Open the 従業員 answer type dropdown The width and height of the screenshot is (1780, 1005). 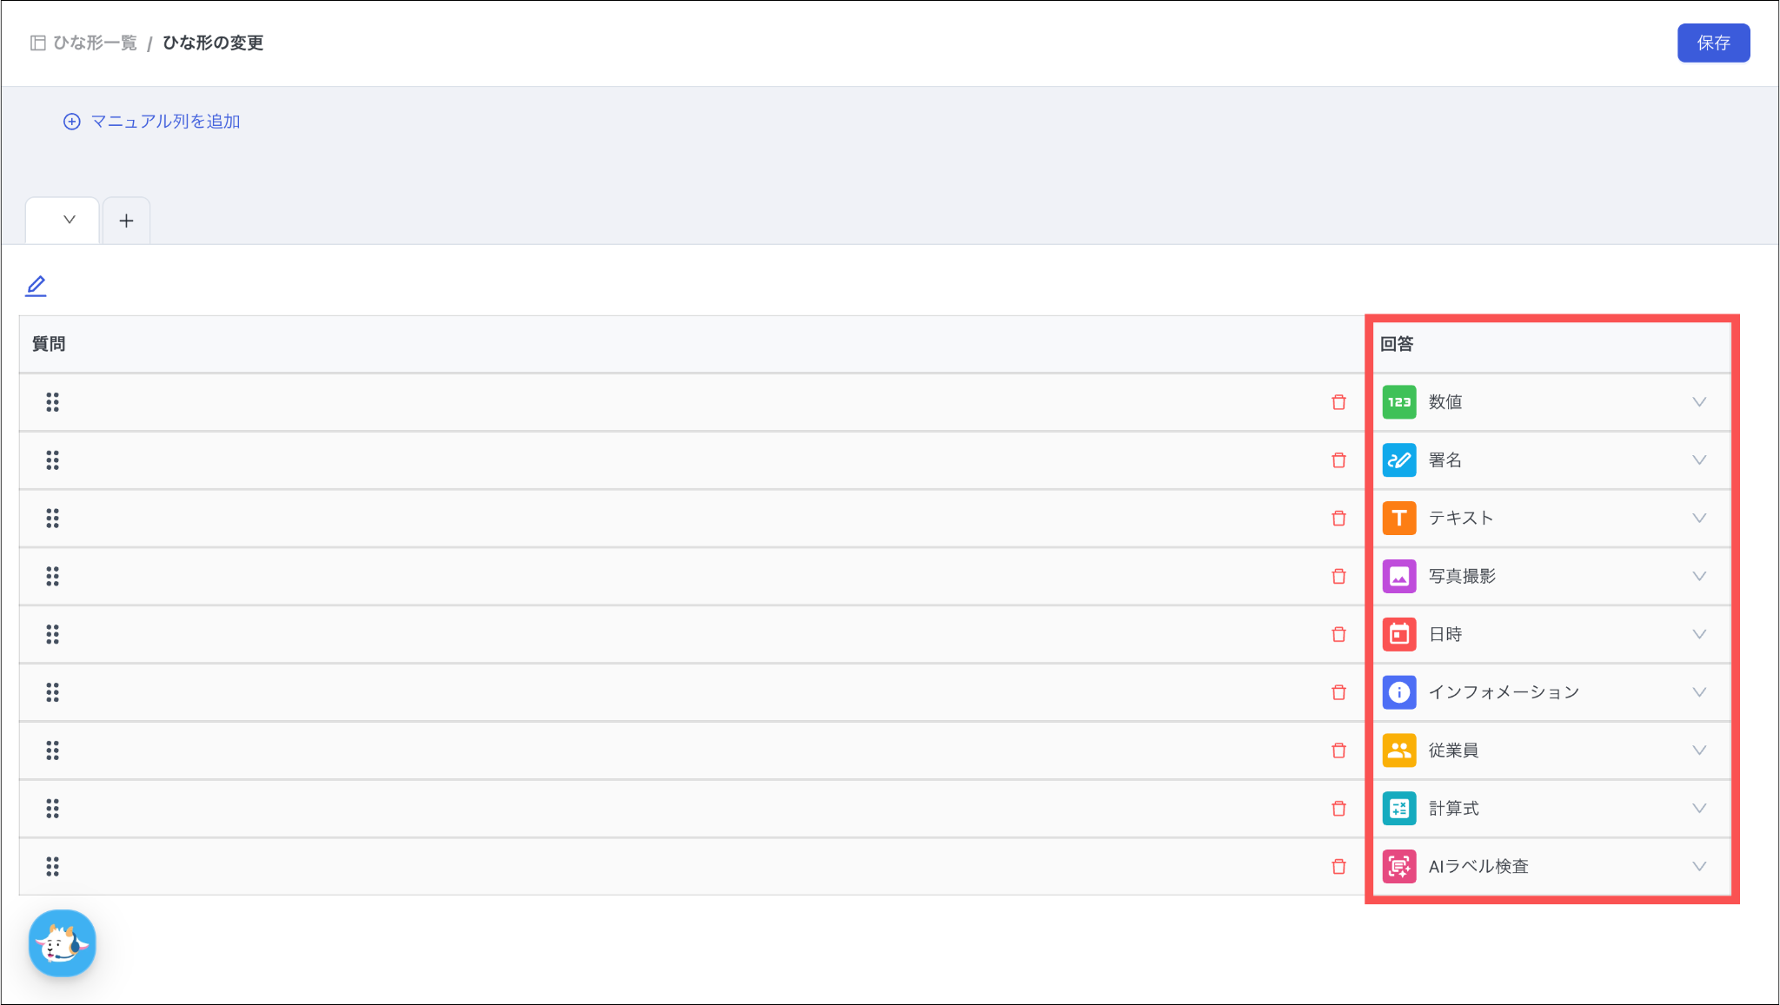coord(1698,750)
